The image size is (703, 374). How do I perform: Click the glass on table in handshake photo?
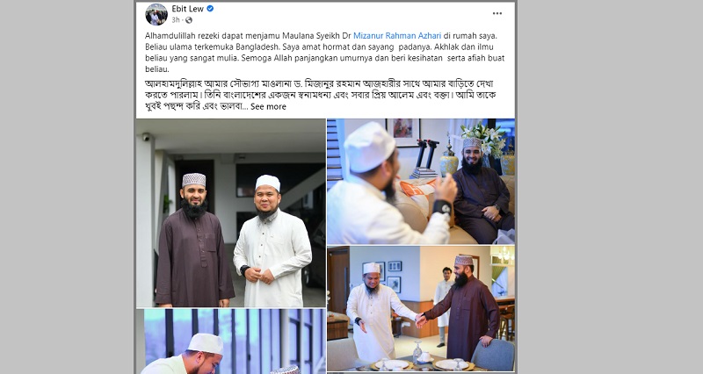pos(417,351)
